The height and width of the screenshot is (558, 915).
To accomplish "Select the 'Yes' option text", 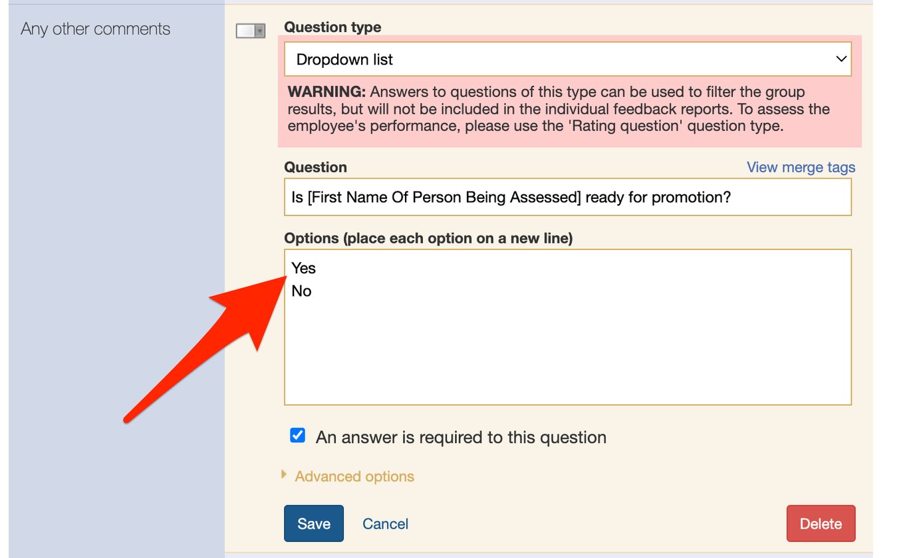I will coord(303,268).
